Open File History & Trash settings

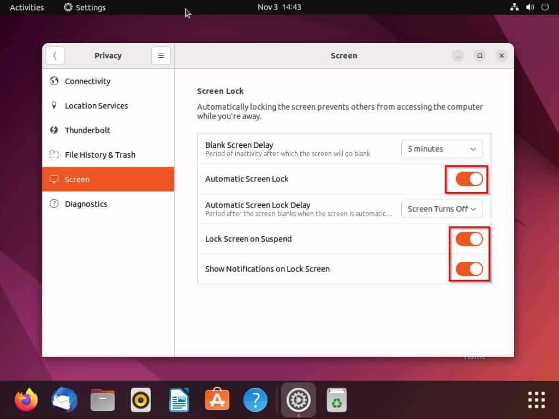point(108,154)
